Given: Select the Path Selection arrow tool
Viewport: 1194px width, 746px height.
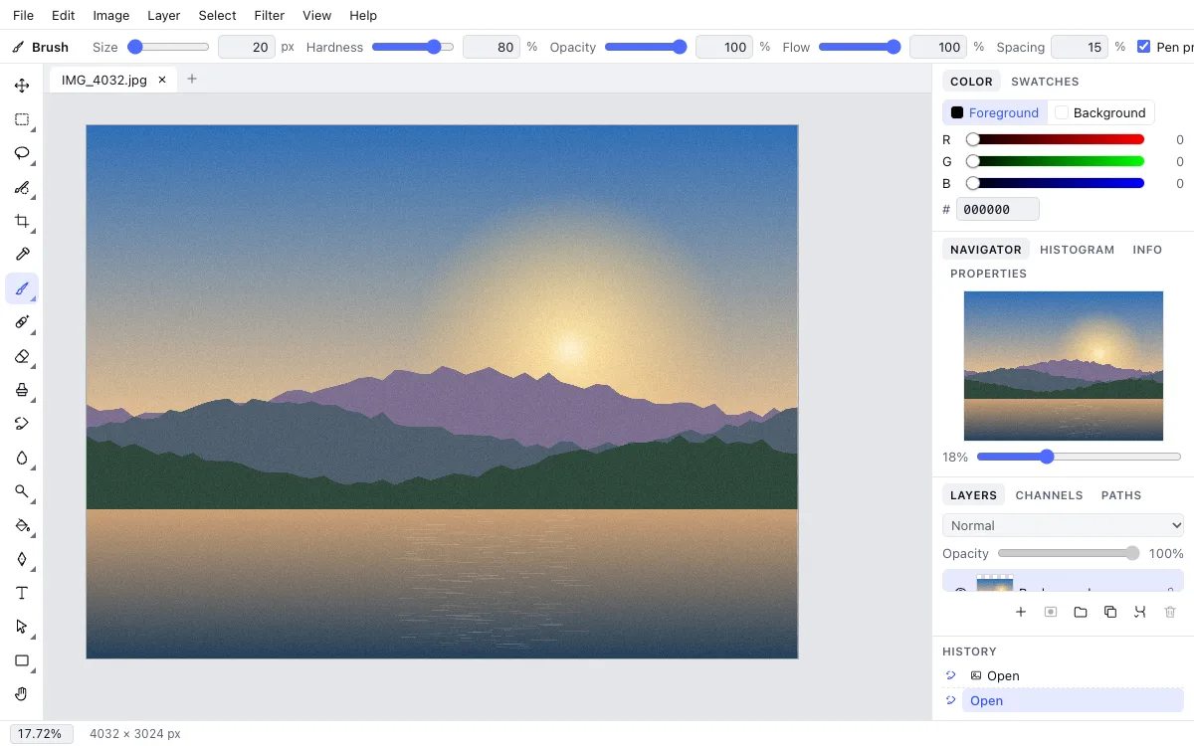Looking at the screenshot, I should click(22, 627).
